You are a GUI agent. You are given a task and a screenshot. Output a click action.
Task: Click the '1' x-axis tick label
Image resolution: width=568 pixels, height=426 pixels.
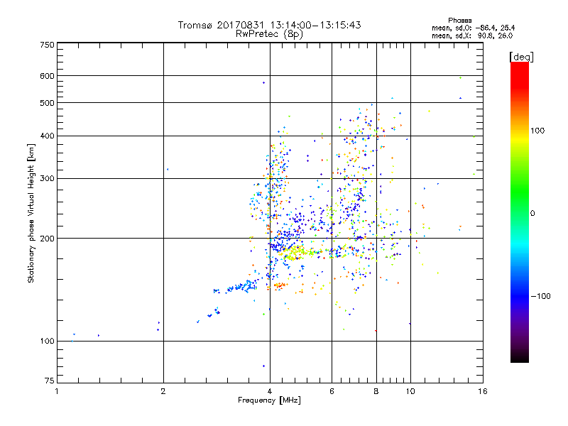[x=57, y=391]
